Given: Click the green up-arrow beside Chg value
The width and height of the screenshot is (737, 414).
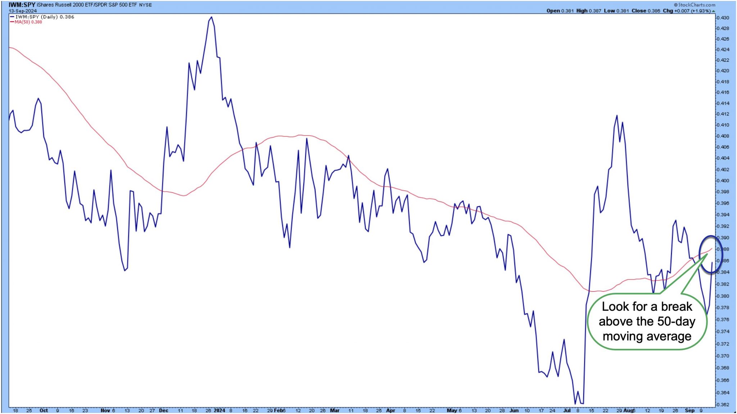Looking at the screenshot, I should [x=713, y=11].
